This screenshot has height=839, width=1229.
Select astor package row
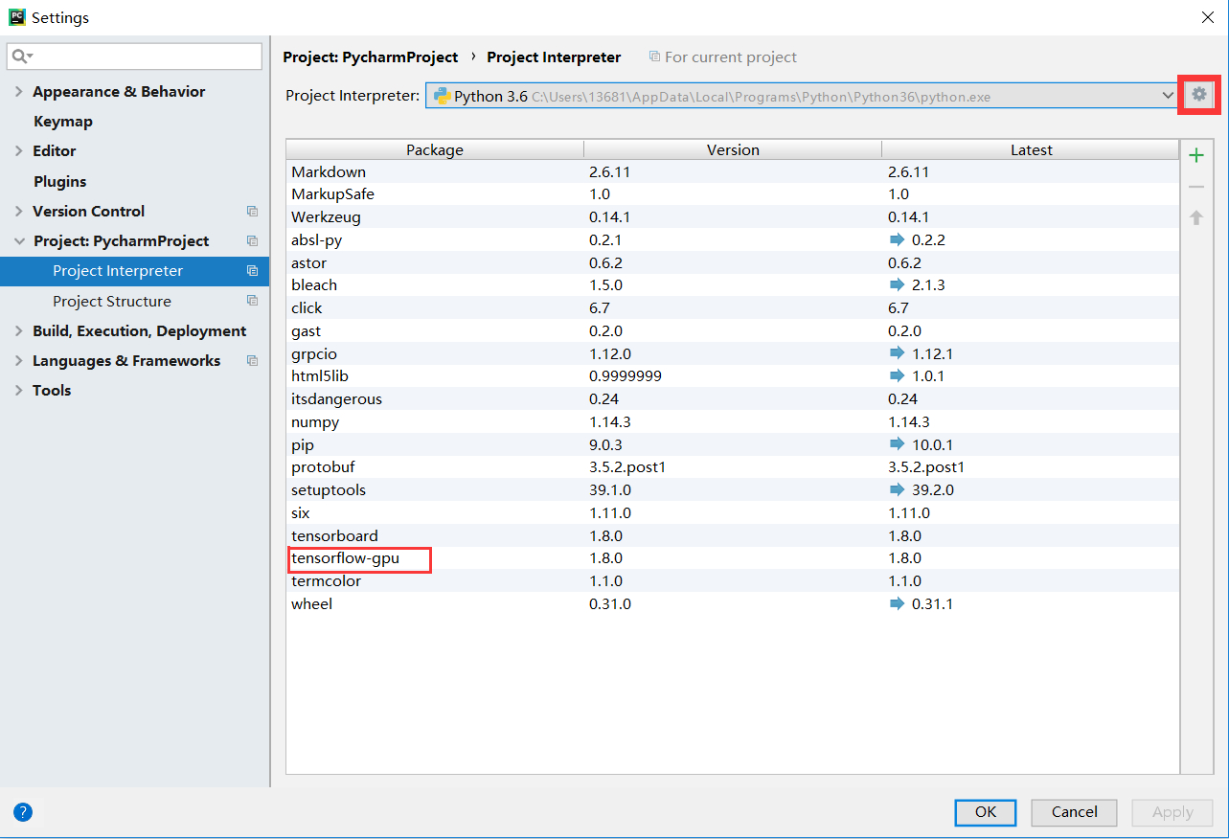click(733, 262)
